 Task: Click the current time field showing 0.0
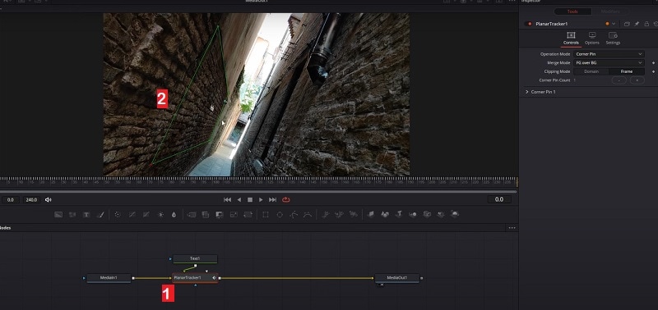(499, 199)
